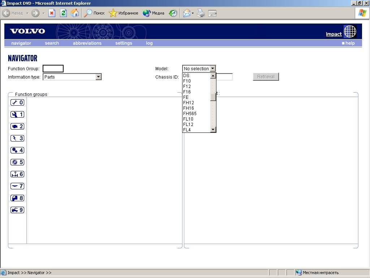Open function group 8 cab icon

point(17,198)
